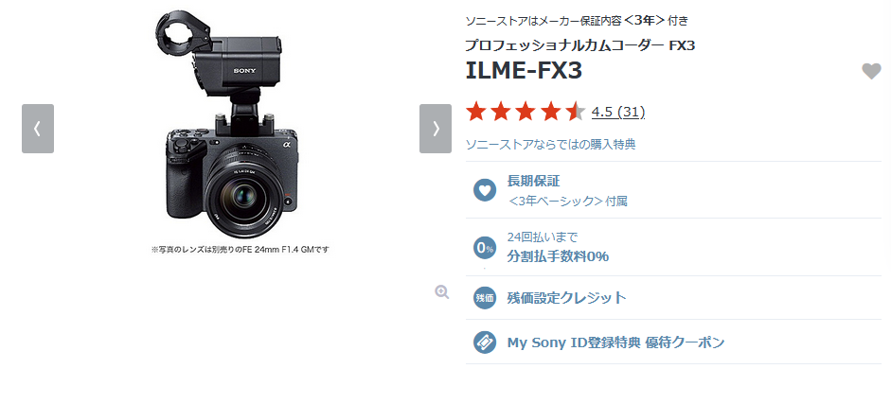
Task: Click the star rating graphic
Action: (x=526, y=113)
